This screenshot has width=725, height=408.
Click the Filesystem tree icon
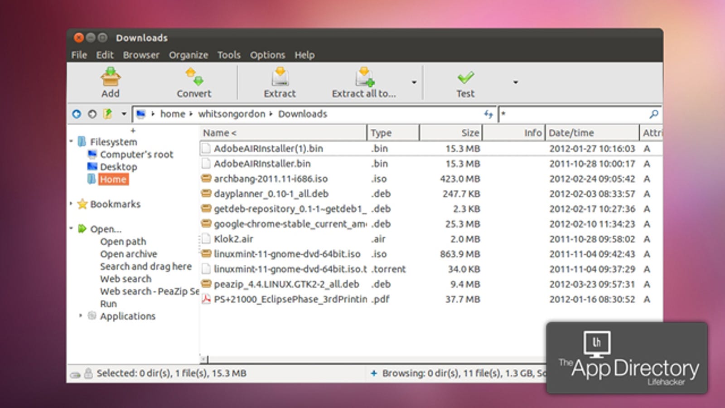pos(82,142)
